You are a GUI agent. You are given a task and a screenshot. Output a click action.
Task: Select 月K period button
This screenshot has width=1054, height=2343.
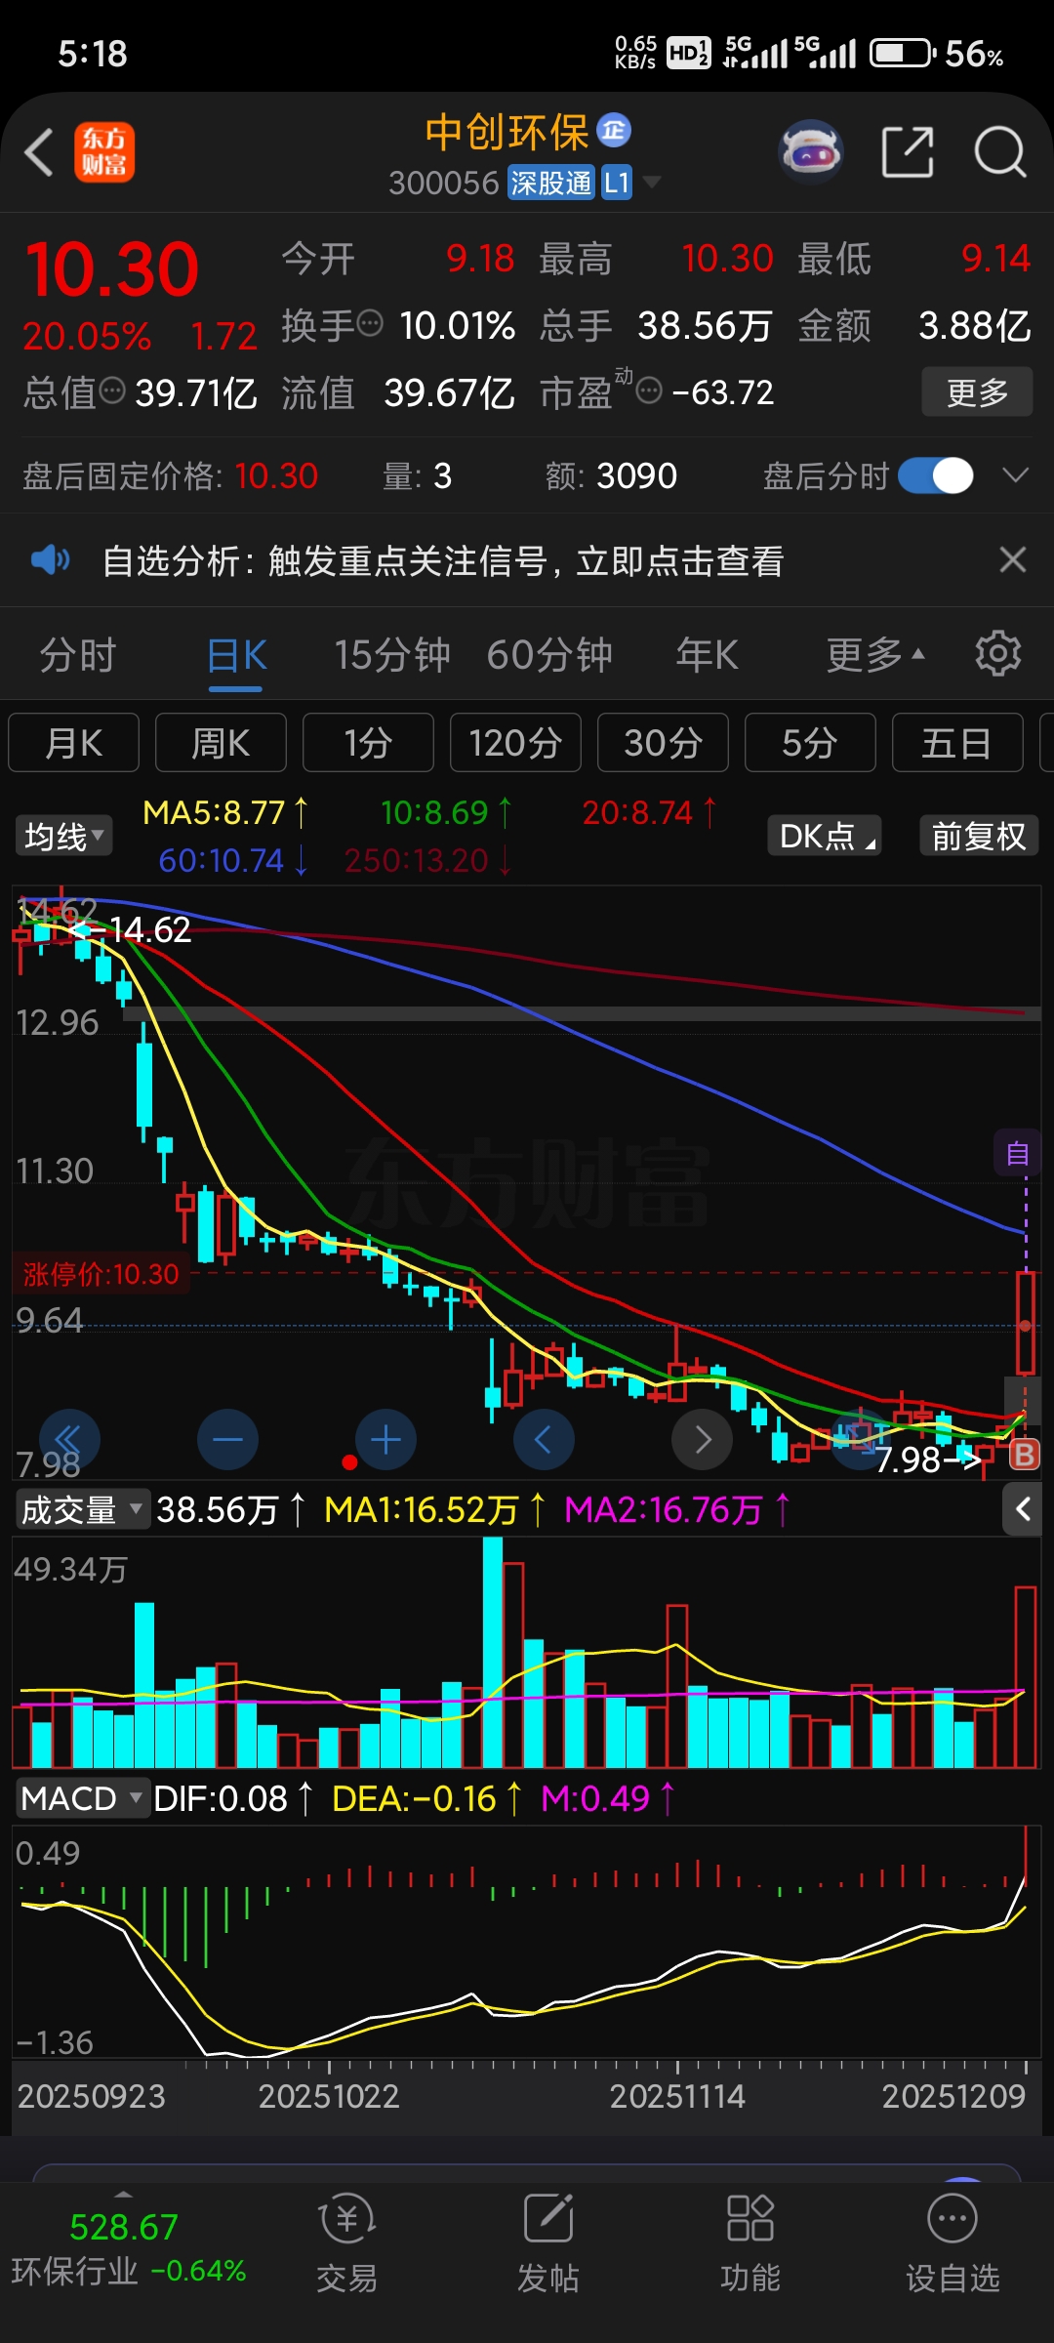click(x=73, y=743)
